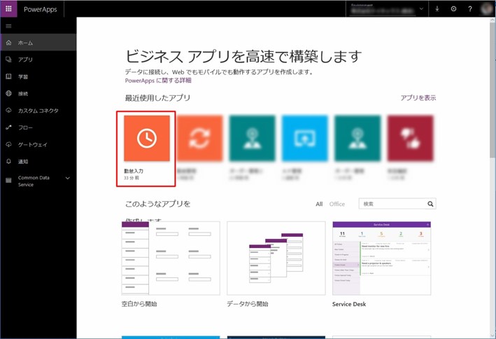Click the PowerApps title in header

(x=40, y=9)
